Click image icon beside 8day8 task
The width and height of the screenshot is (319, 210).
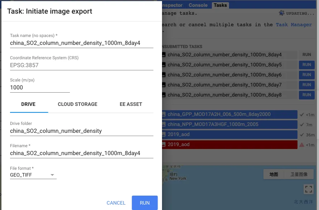point(164,95)
